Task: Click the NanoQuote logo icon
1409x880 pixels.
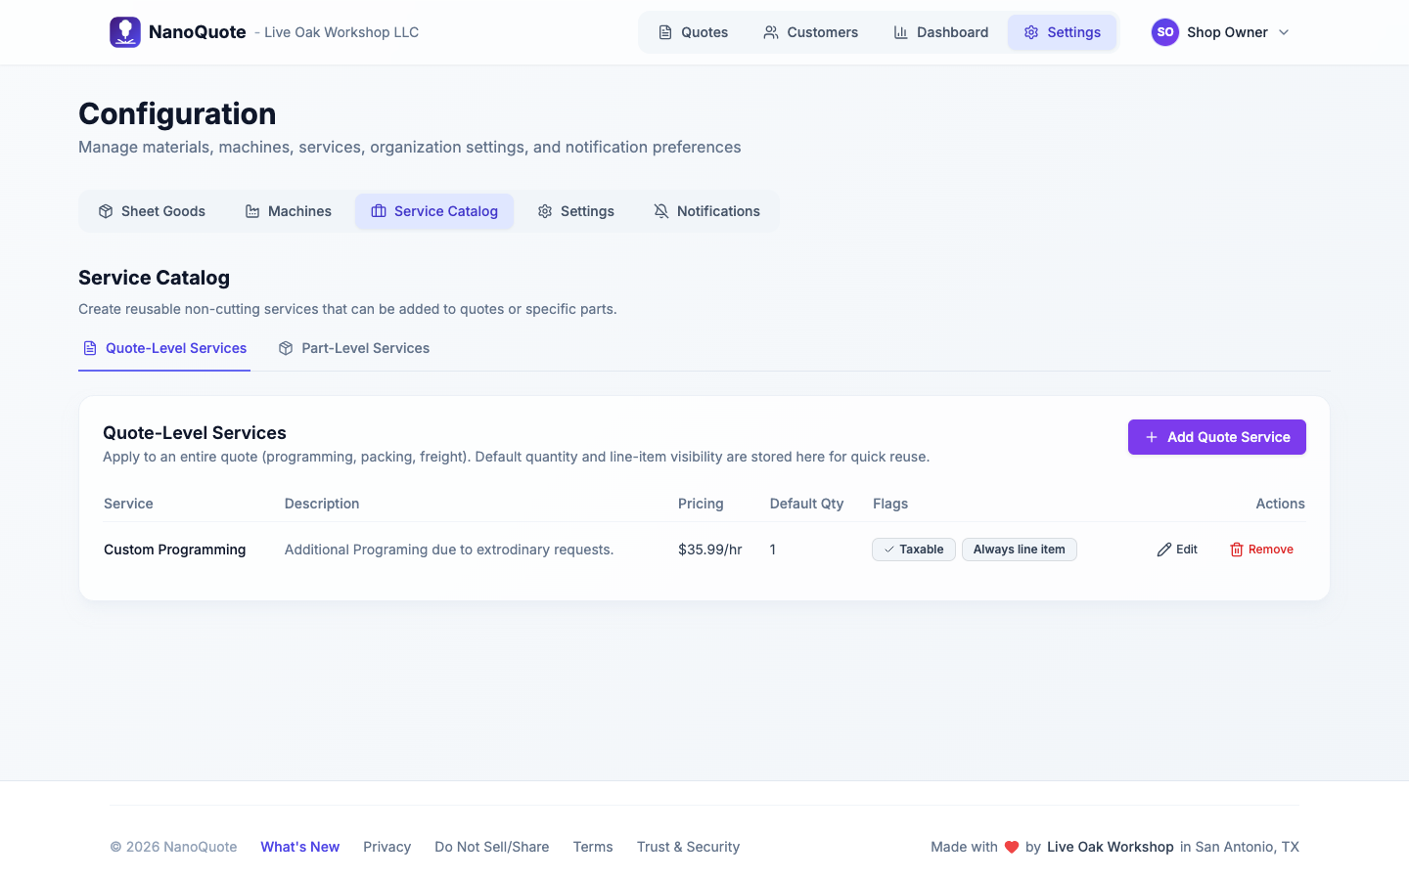Action: point(125,32)
